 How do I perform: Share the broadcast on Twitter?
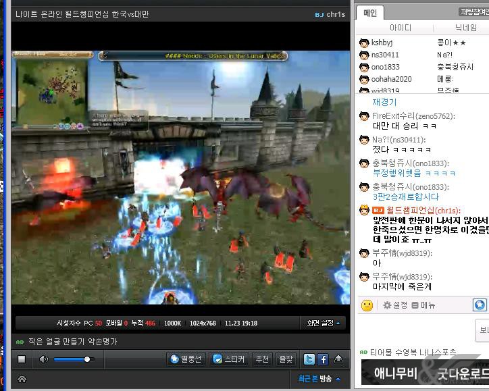point(309,359)
